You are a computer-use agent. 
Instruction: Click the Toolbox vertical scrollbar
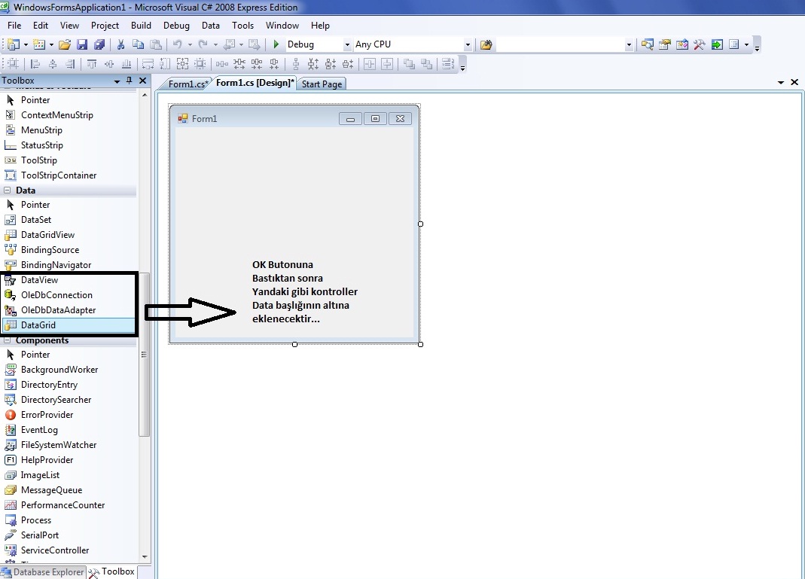(x=145, y=354)
